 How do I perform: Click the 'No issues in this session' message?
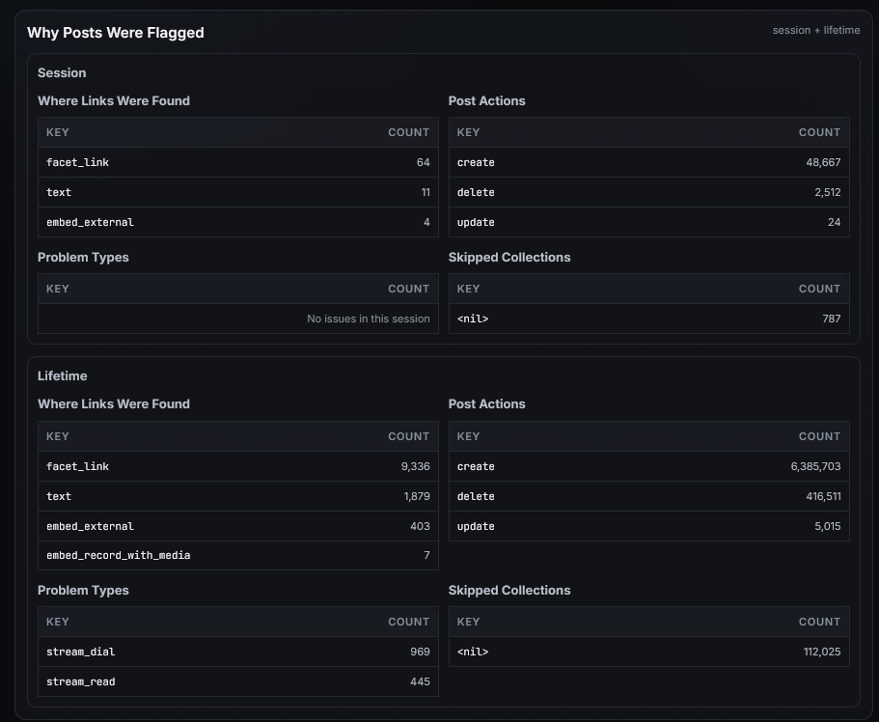coord(368,319)
